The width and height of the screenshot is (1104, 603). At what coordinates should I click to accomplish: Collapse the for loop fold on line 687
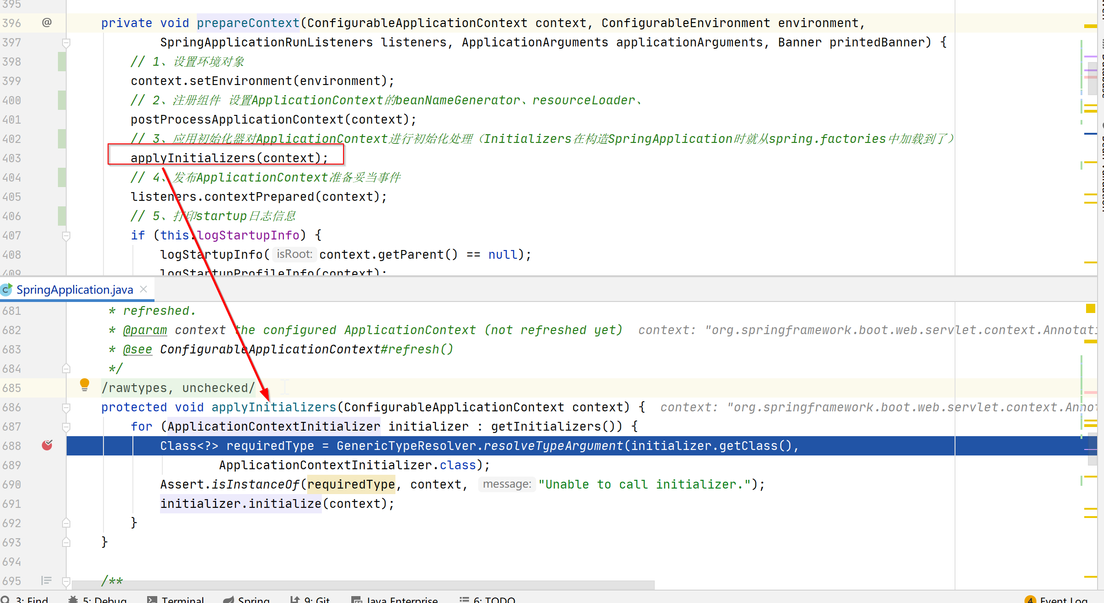tap(66, 427)
